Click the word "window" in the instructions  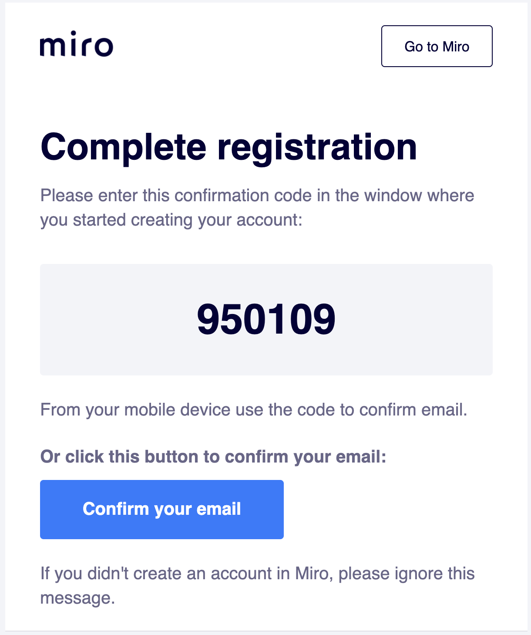(x=393, y=196)
